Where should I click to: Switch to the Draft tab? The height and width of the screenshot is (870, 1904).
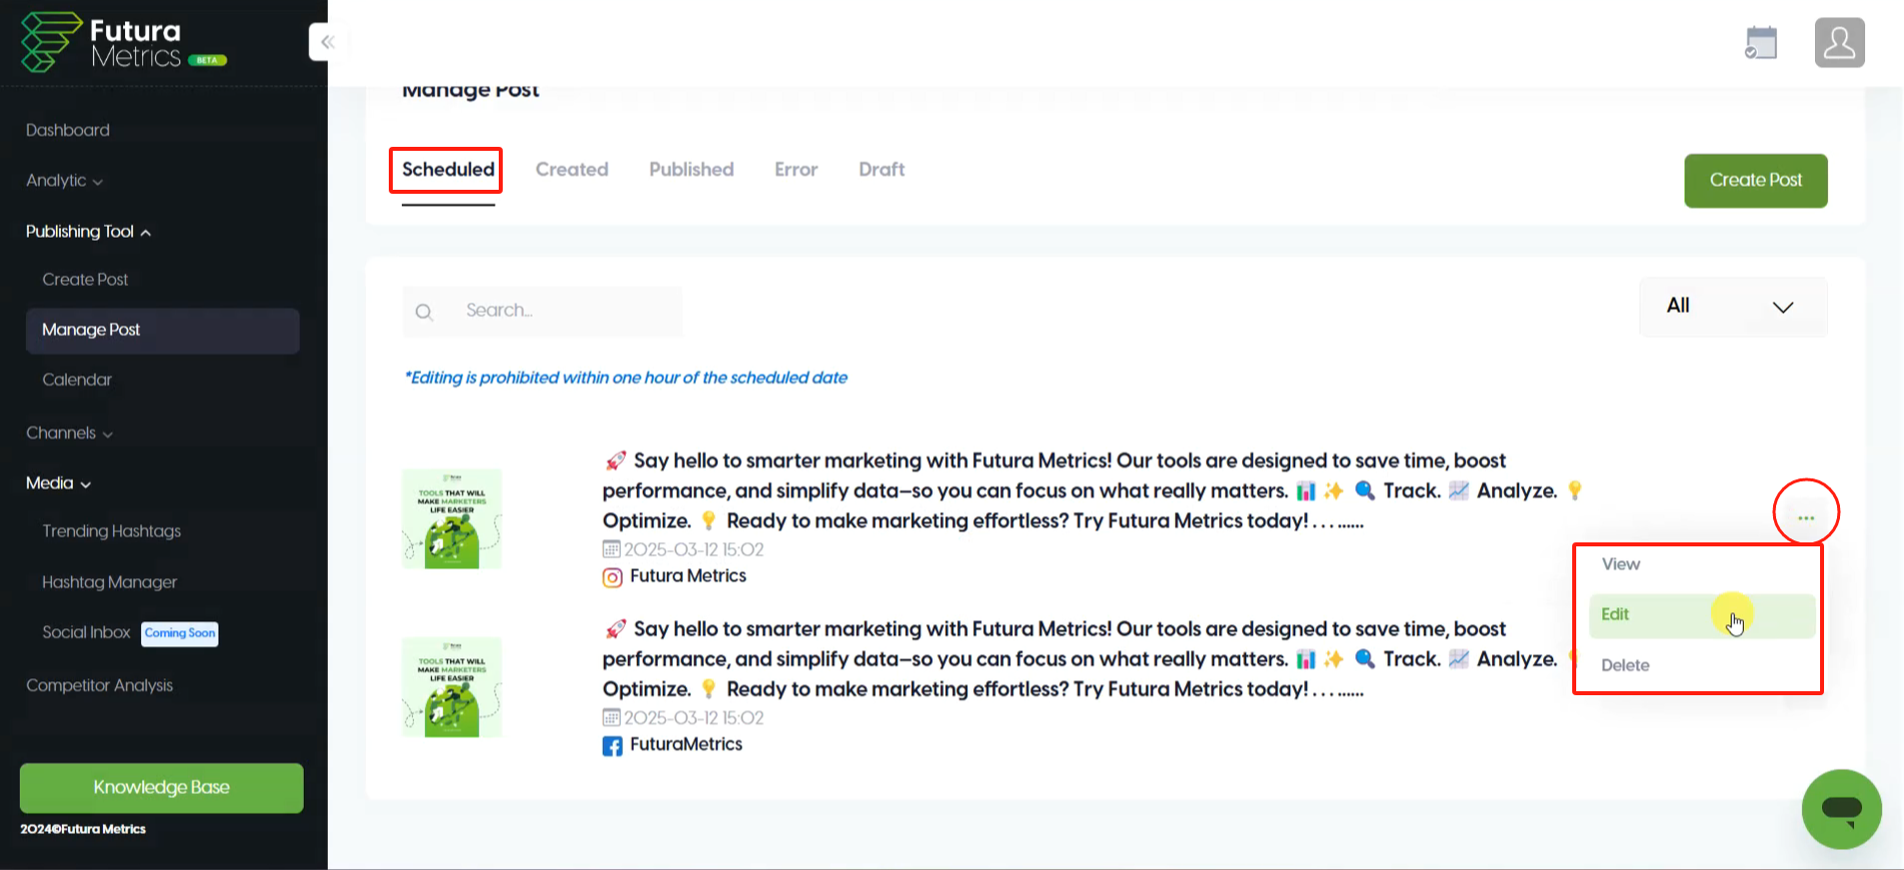pos(882,170)
